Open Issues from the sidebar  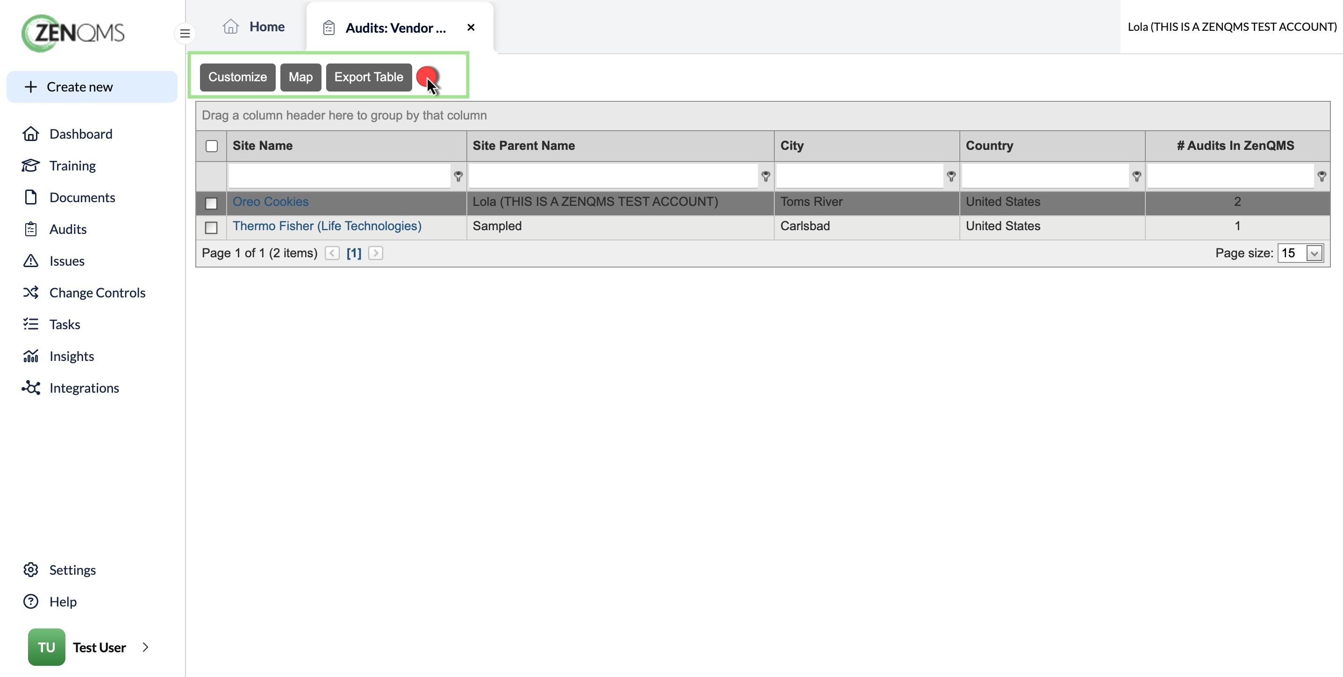(x=67, y=261)
